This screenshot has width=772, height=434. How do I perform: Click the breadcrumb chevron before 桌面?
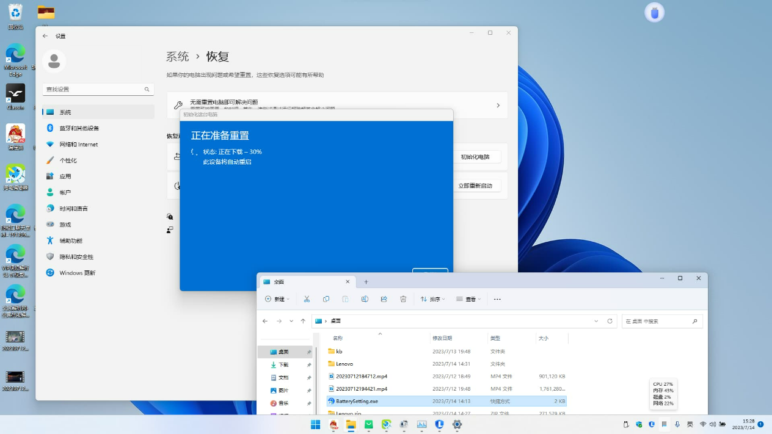[x=326, y=321]
